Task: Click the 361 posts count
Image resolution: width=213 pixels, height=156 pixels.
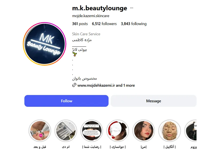Action: tap(80, 24)
